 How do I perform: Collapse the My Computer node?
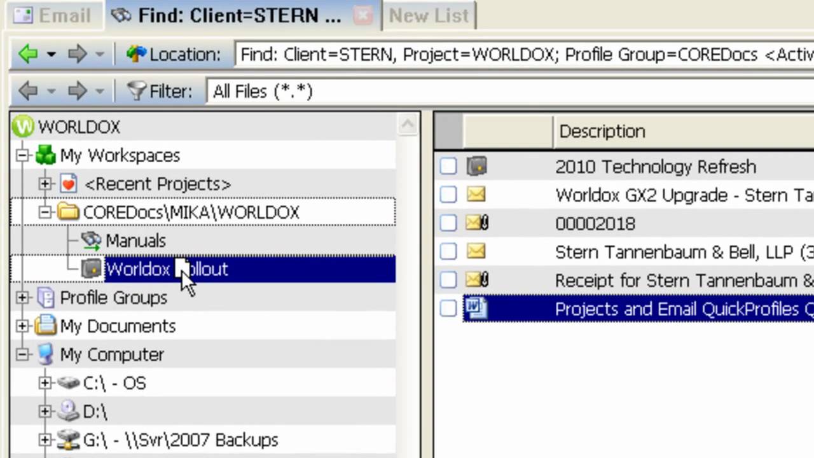tap(23, 354)
